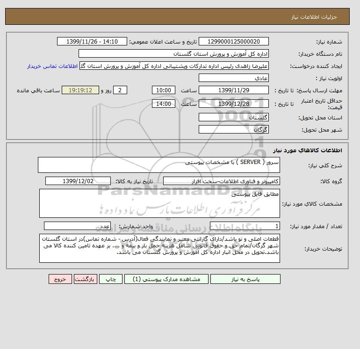Click the واحد شمارش label
Image resolution: width=360 pixels, height=349 pixels.
(x=136, y=226)
